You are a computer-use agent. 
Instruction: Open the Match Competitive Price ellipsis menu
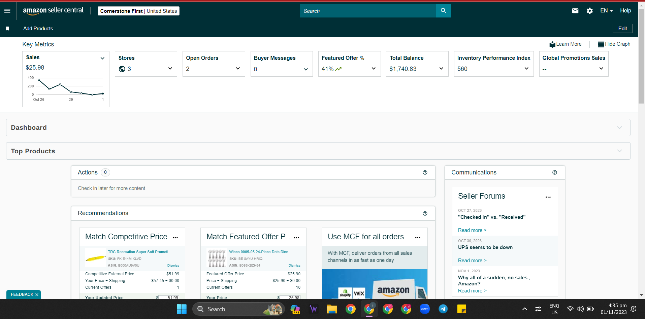coord(175,238)
